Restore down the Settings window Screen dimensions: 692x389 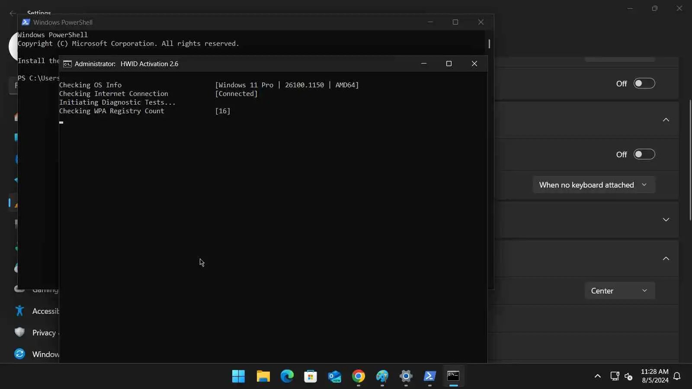pyautogui.click(x=655, y=8)
